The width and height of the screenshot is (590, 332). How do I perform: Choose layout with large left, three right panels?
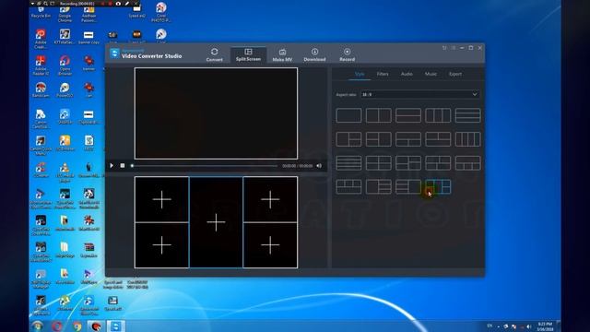[379, 186]
